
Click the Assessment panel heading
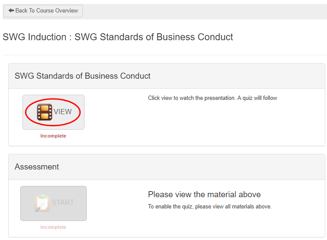[37, 167]
